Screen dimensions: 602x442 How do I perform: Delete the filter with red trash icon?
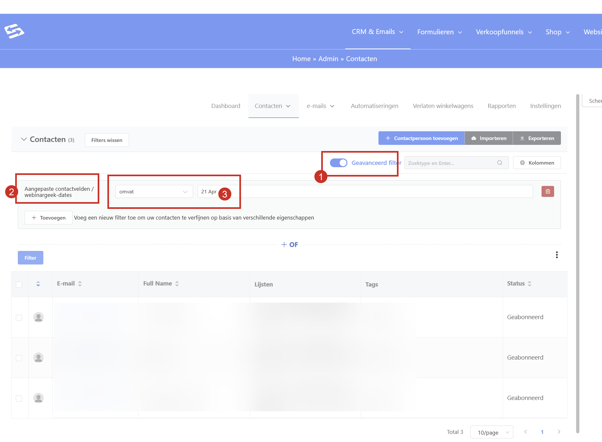pyautogui.click(x=548, y=191)
